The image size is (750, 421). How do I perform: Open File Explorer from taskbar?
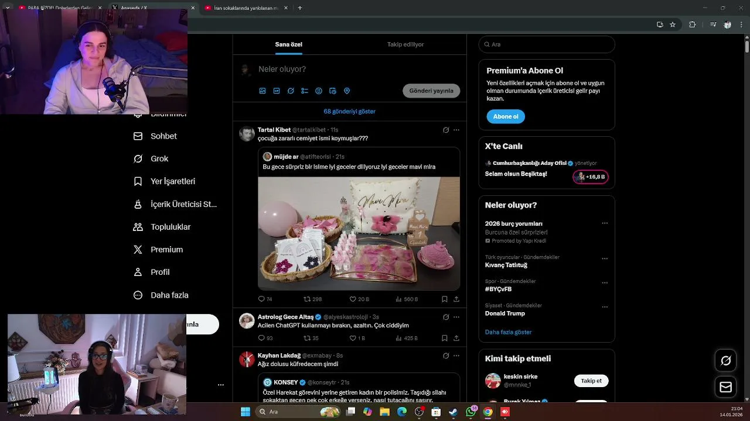(384, 412)
